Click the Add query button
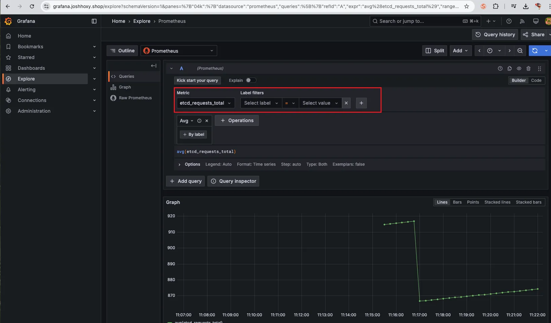Screen dimensions: 551x323 [x=186, y=181]
